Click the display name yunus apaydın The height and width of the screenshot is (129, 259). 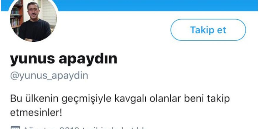(x=64, y=59)
